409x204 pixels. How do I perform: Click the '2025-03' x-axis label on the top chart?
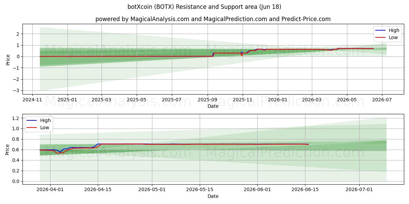point(102,100)
